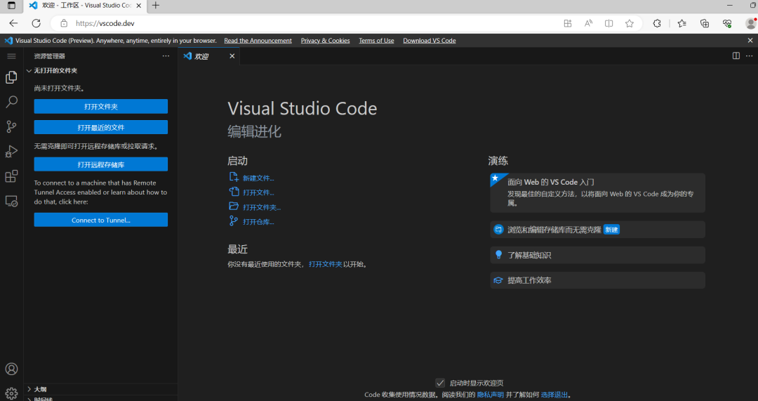This screenshot has height=401, width=758.
Task: Open Remote Explorer view in activity bar
Action: click(x=12, y=201)
